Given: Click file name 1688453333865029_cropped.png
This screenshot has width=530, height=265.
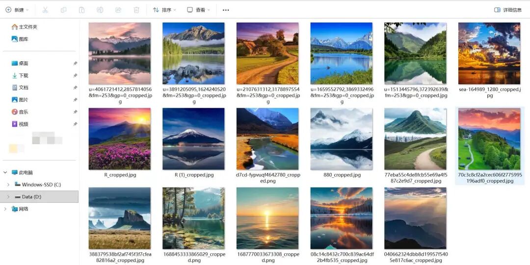Looking at the screenshot, I should (x=194, y=257).
